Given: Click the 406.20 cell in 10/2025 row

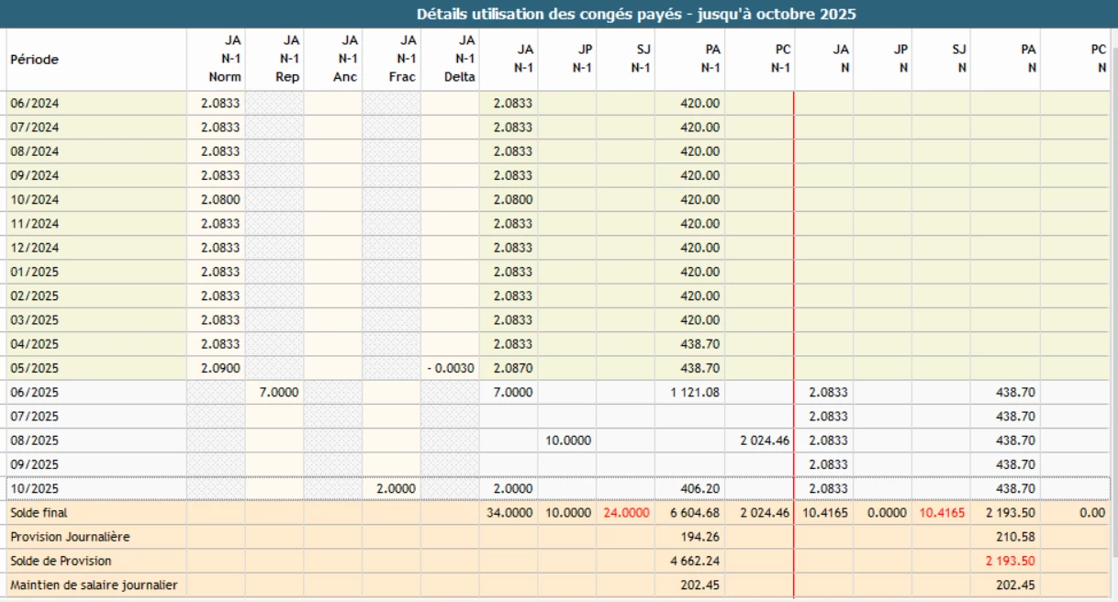Looking at the screenshot, I should click(x=690, y=489).
